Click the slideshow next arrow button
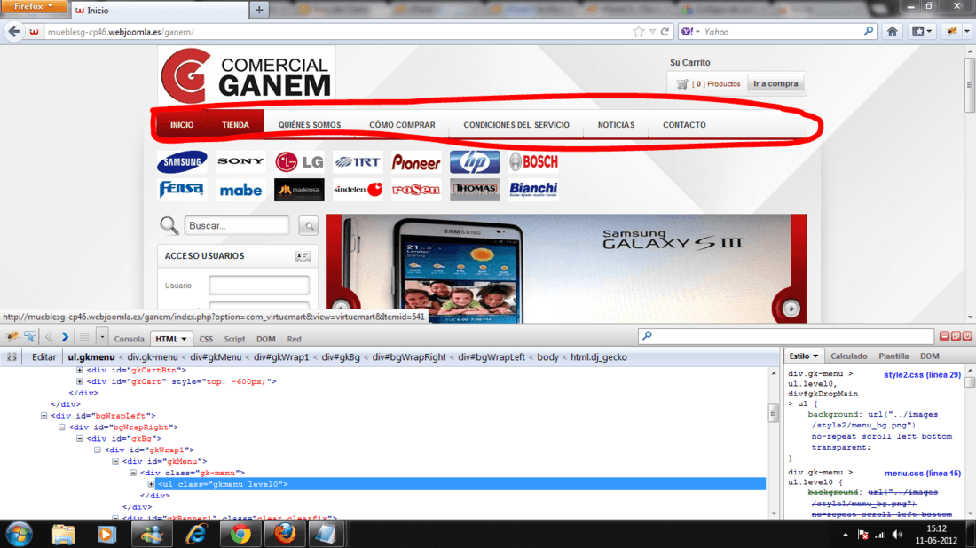 point(791,309)
